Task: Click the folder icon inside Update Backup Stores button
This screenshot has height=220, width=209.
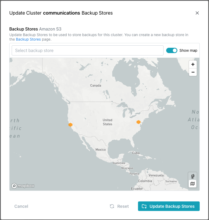Action: click(x=144, y=206)
